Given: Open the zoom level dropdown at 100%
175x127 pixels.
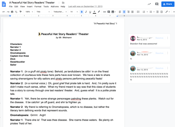Looking at the screenshot, I should pos(29,12).
